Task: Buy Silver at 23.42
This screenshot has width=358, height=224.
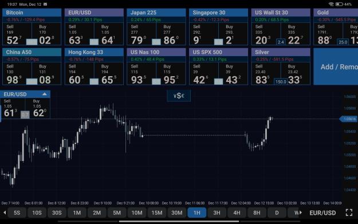Action: (296, 74)
